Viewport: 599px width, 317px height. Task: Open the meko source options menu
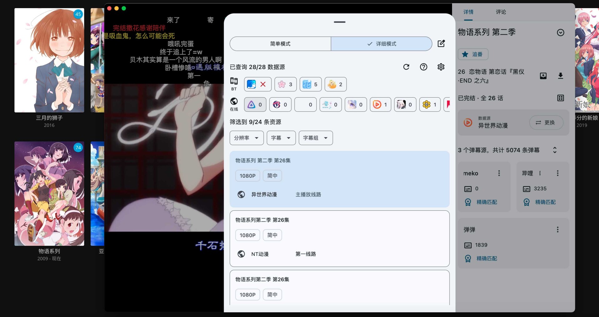pos(499,173)
